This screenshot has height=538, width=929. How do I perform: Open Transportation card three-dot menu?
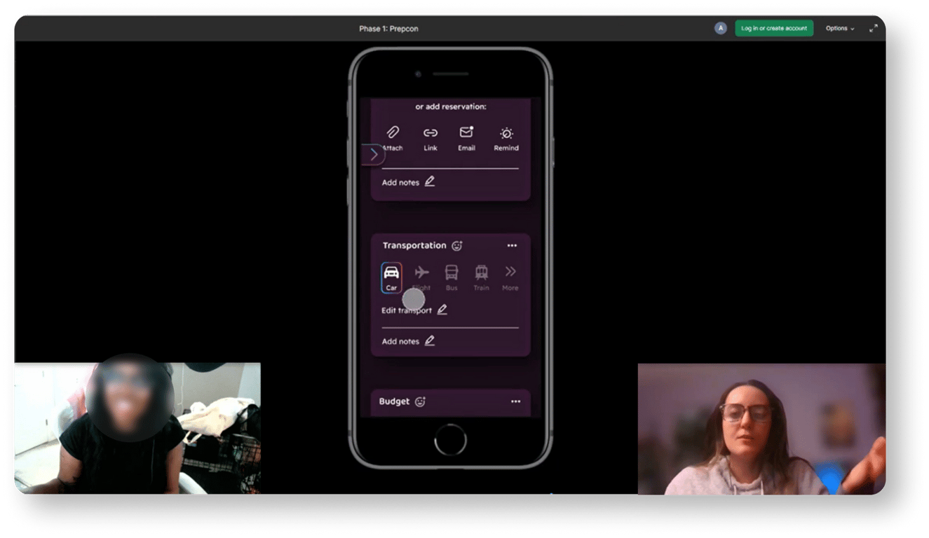click(512, 246)
